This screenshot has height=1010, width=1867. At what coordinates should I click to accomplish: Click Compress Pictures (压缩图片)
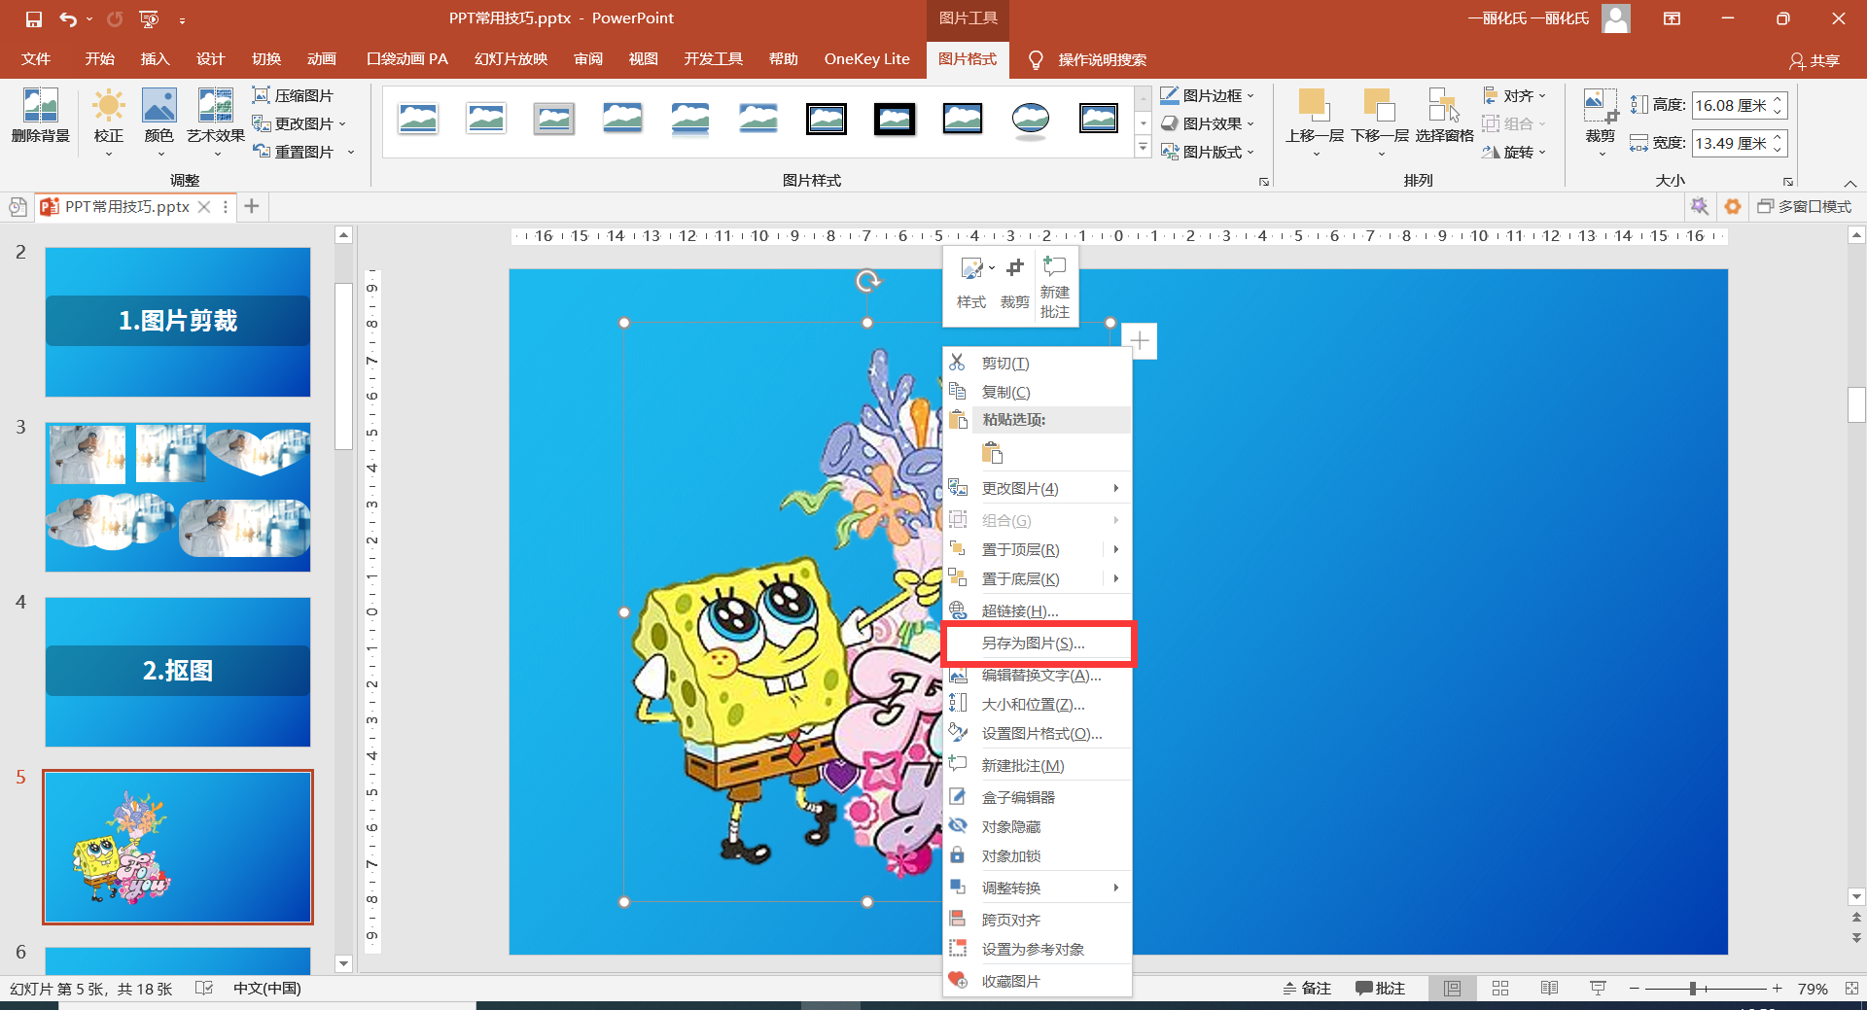pos(293,95)
